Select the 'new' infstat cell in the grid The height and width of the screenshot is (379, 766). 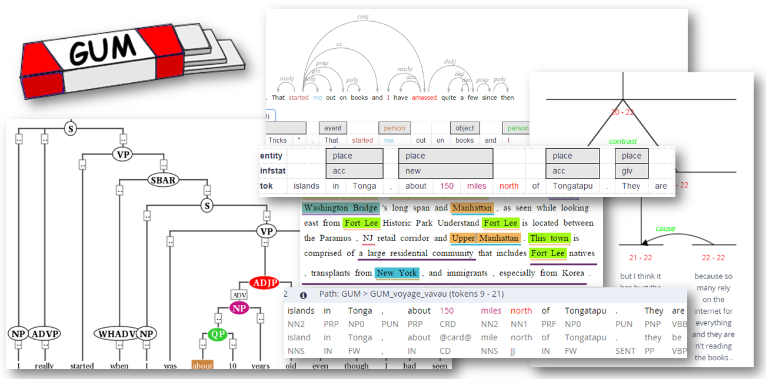(445, 171)
